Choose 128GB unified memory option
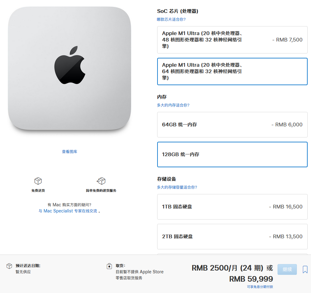This screenshot has height=293, width=311. pos(232,154)
